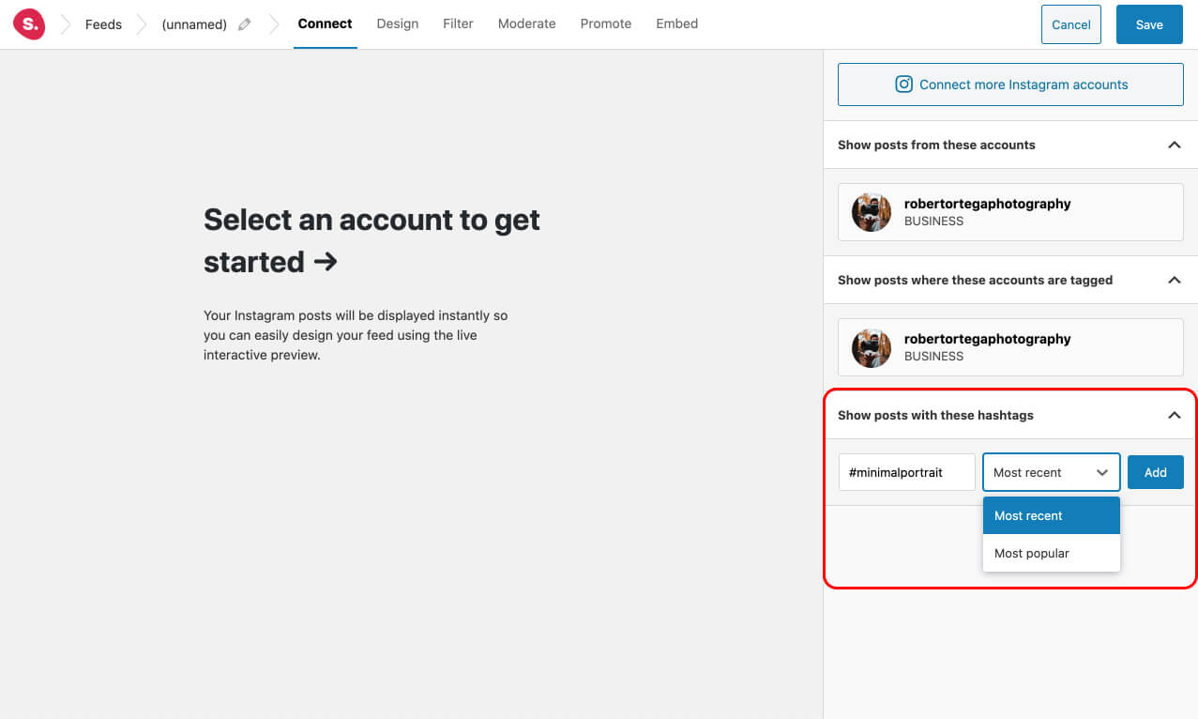1198x719 pixels.
Task: Click avatar thumbnail in posts-from-accounts card
Action: pyautogui.click(x=872, y=212)
